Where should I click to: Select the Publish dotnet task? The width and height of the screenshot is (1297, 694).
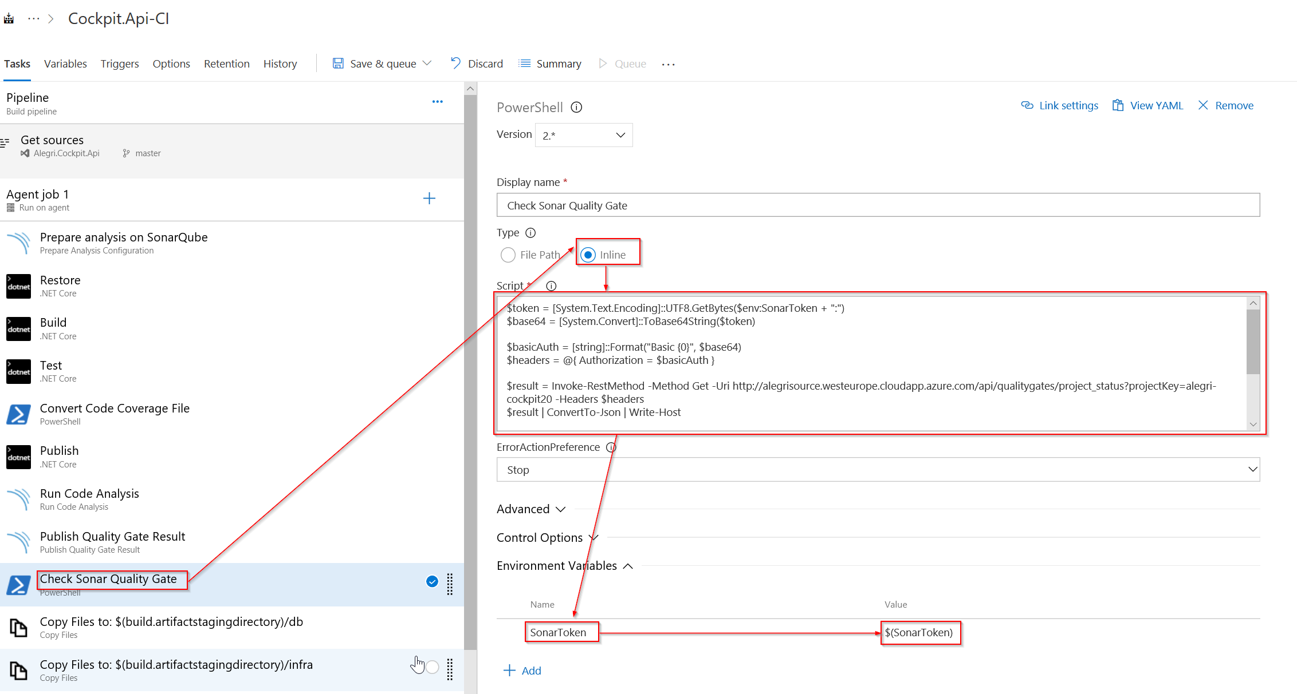click(x=232, y=457)
